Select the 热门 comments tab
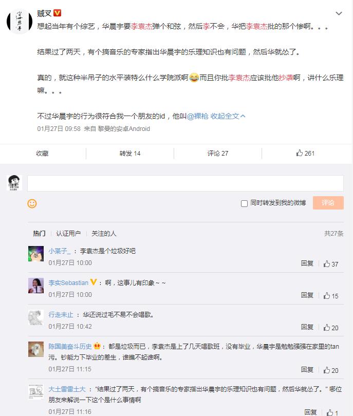This screenshot has width=353, height=416. [39, 233]
